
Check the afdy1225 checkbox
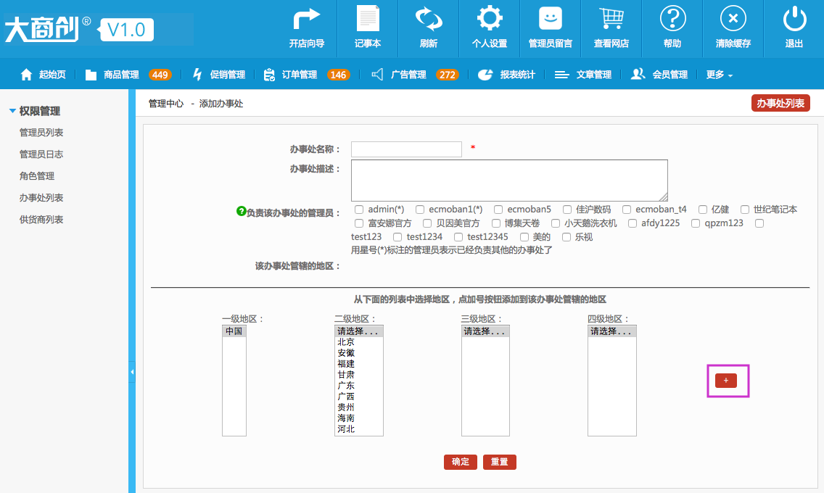[x=633, y=223]
